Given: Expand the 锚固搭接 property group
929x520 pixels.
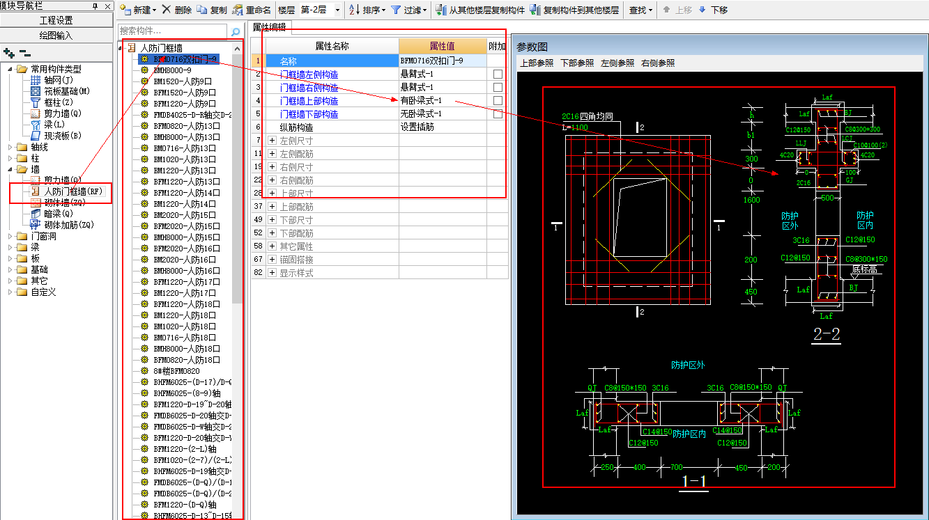Looking at the screenshot, I should click(x=272, y=260).
